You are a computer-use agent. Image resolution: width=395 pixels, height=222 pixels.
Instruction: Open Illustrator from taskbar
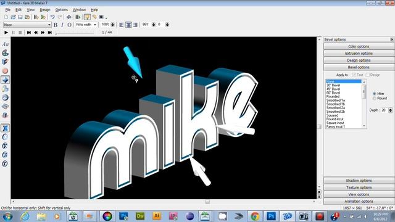pos(156,216)
